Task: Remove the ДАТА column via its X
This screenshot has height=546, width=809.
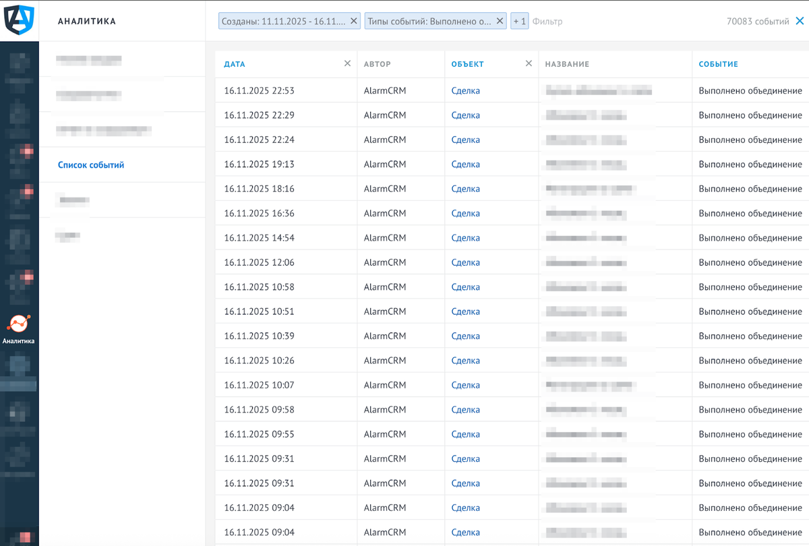Action: [347, 63]
